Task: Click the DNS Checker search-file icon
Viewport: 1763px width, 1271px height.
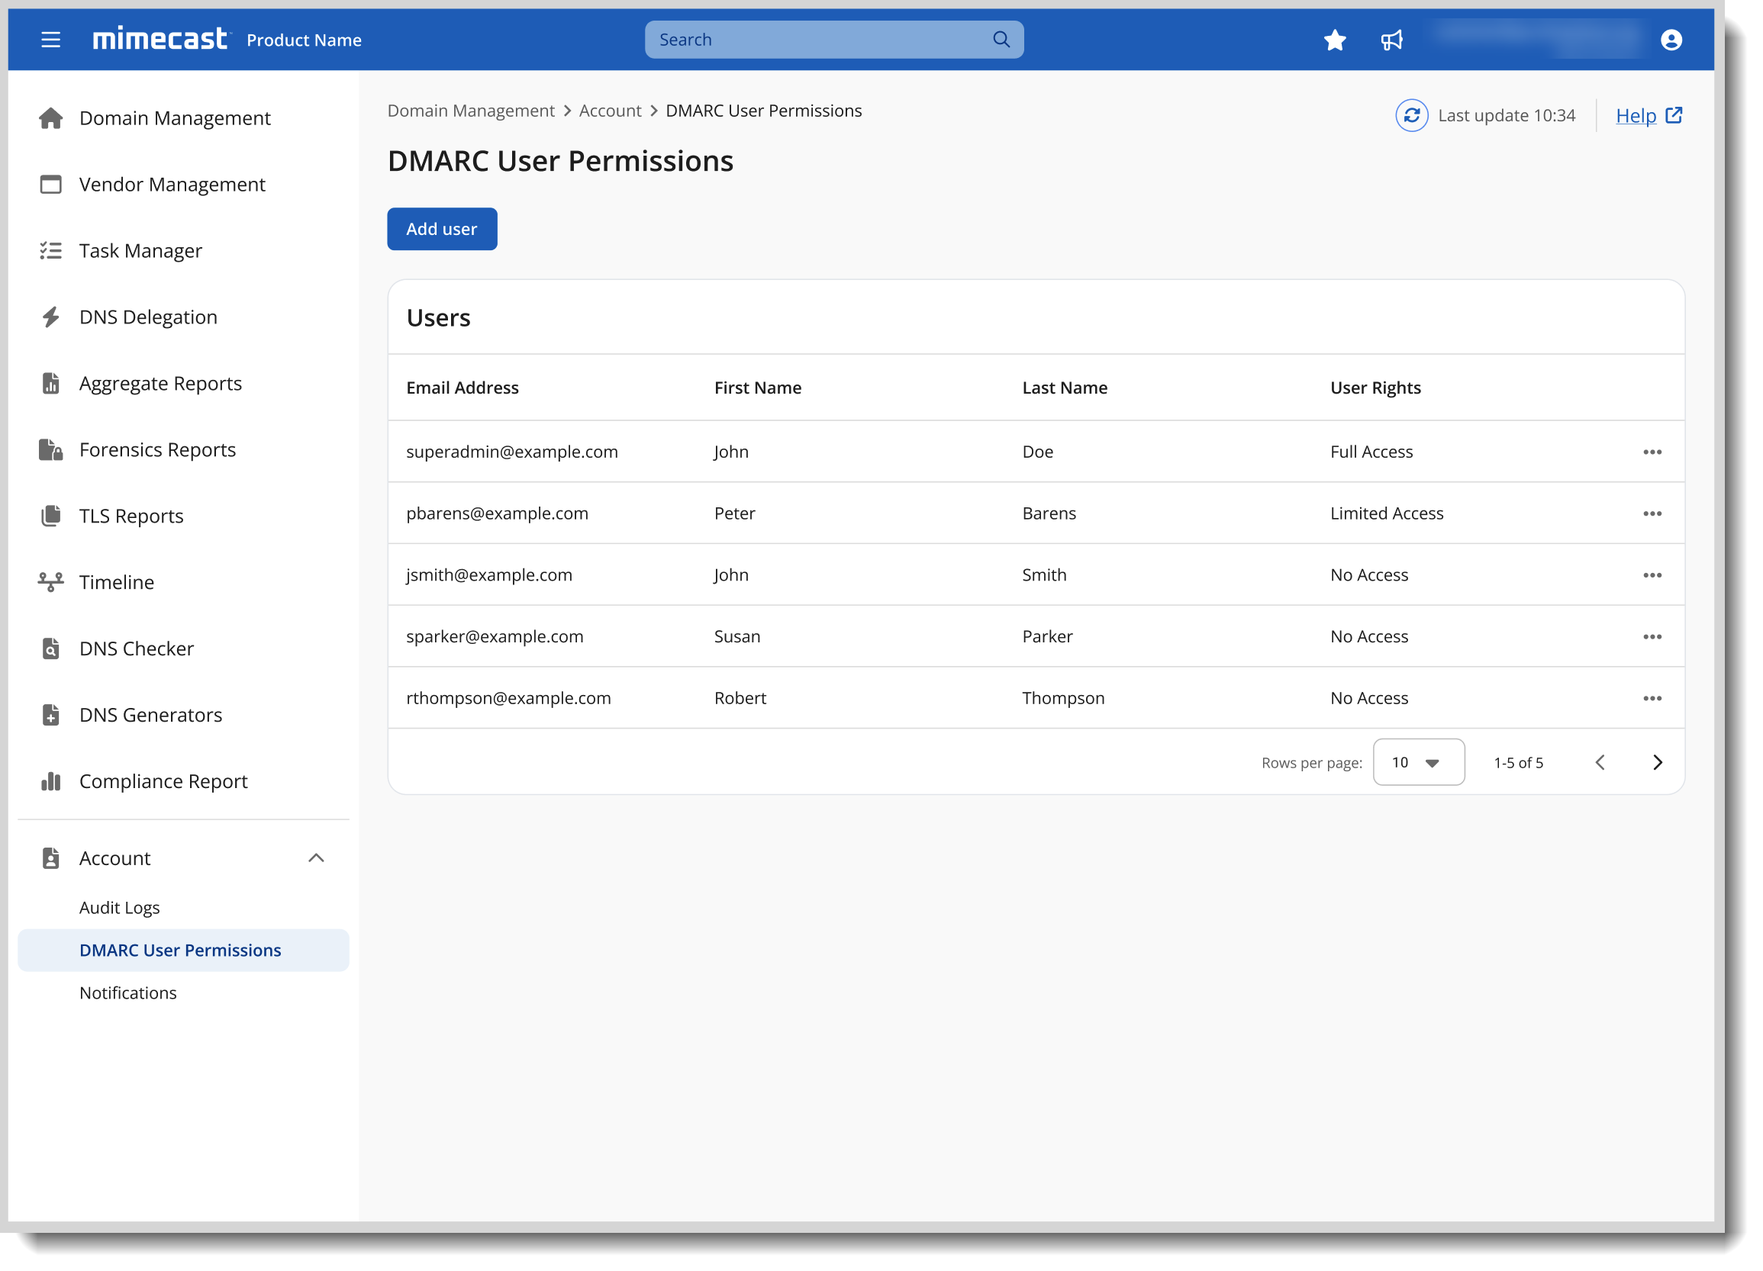Action: (x=50, y=648)
